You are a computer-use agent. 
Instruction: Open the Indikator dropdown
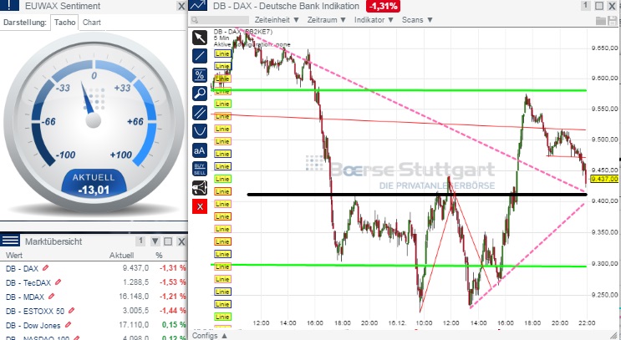tap(374, 20)
